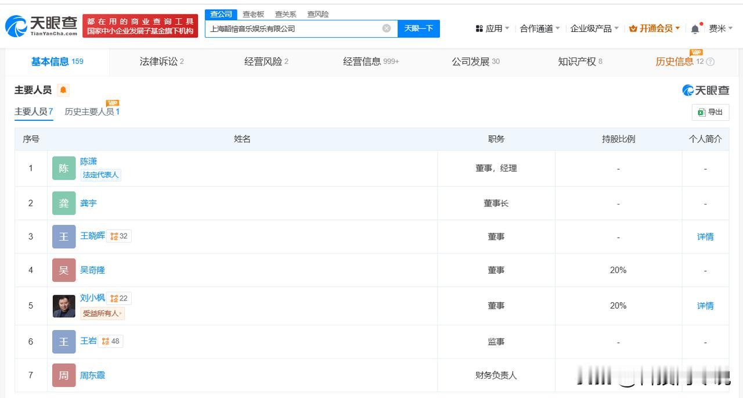Switch to 公司发展 tab
This screenshot has height=398, width=743.
475,62
